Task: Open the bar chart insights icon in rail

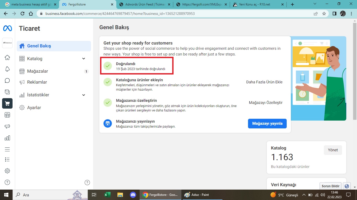Action: 7,138
